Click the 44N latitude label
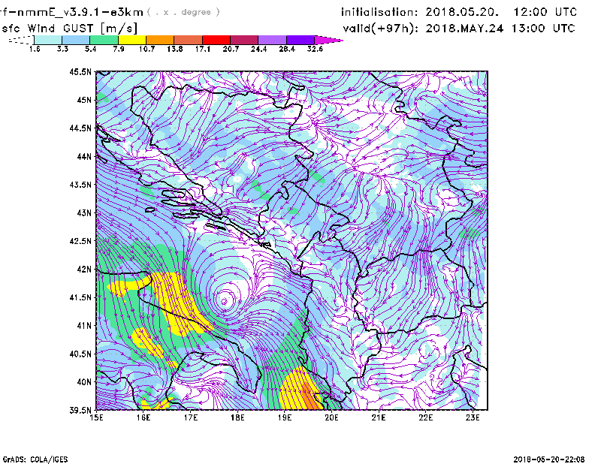 click(84, 156)
